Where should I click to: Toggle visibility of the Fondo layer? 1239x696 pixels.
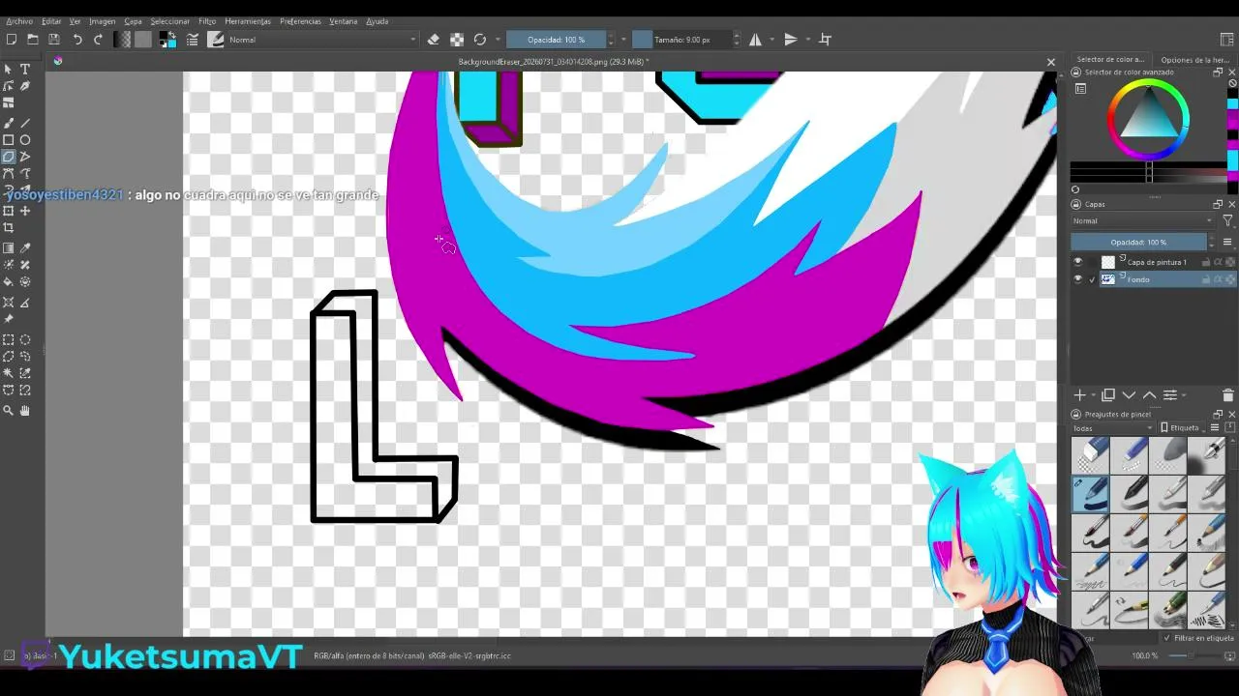coord(1078,279)
